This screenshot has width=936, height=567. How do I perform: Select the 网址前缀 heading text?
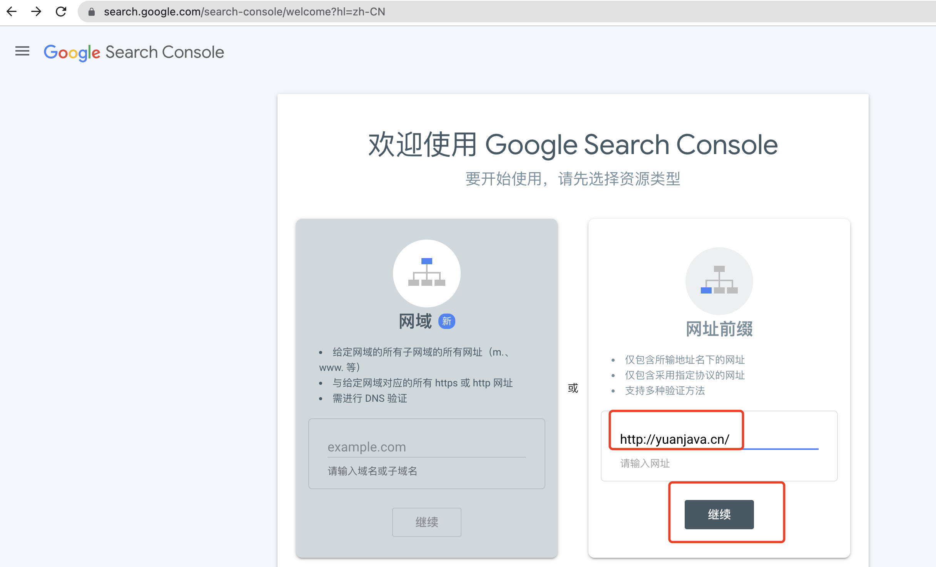coord(719,329)
